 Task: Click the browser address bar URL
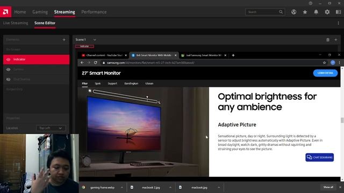[150, 63]
